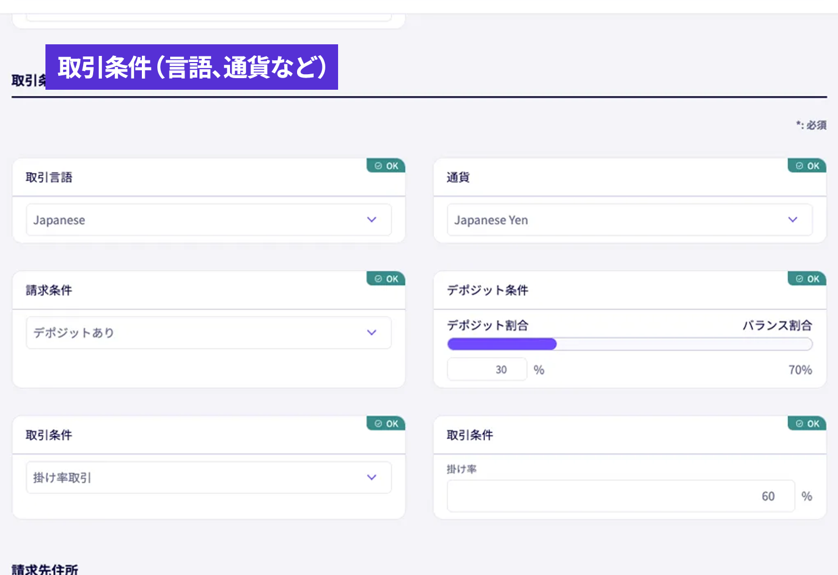
Task: Click the 通貨 card heading
Action: 458,177
